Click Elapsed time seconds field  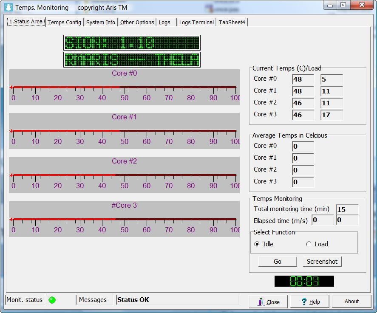pyautogui.click(x=347, y=220)
